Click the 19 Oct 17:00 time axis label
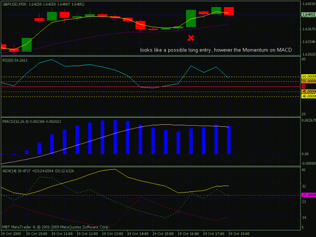Image resolution: width=316 pixels, height=237 pixels. pos(214,234)
